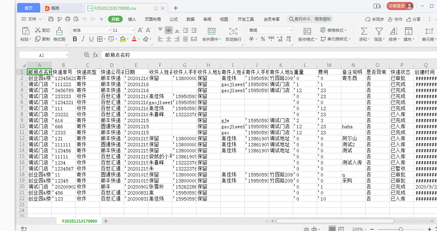
Task: Click the Share (分享) button
Action: point(413,19)
